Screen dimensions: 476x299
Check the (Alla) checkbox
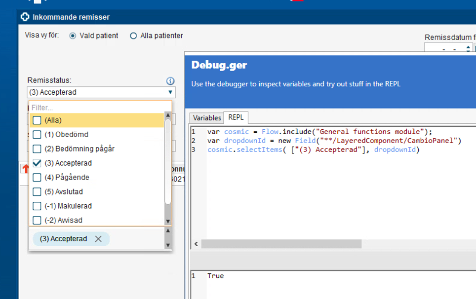(37, 120)
